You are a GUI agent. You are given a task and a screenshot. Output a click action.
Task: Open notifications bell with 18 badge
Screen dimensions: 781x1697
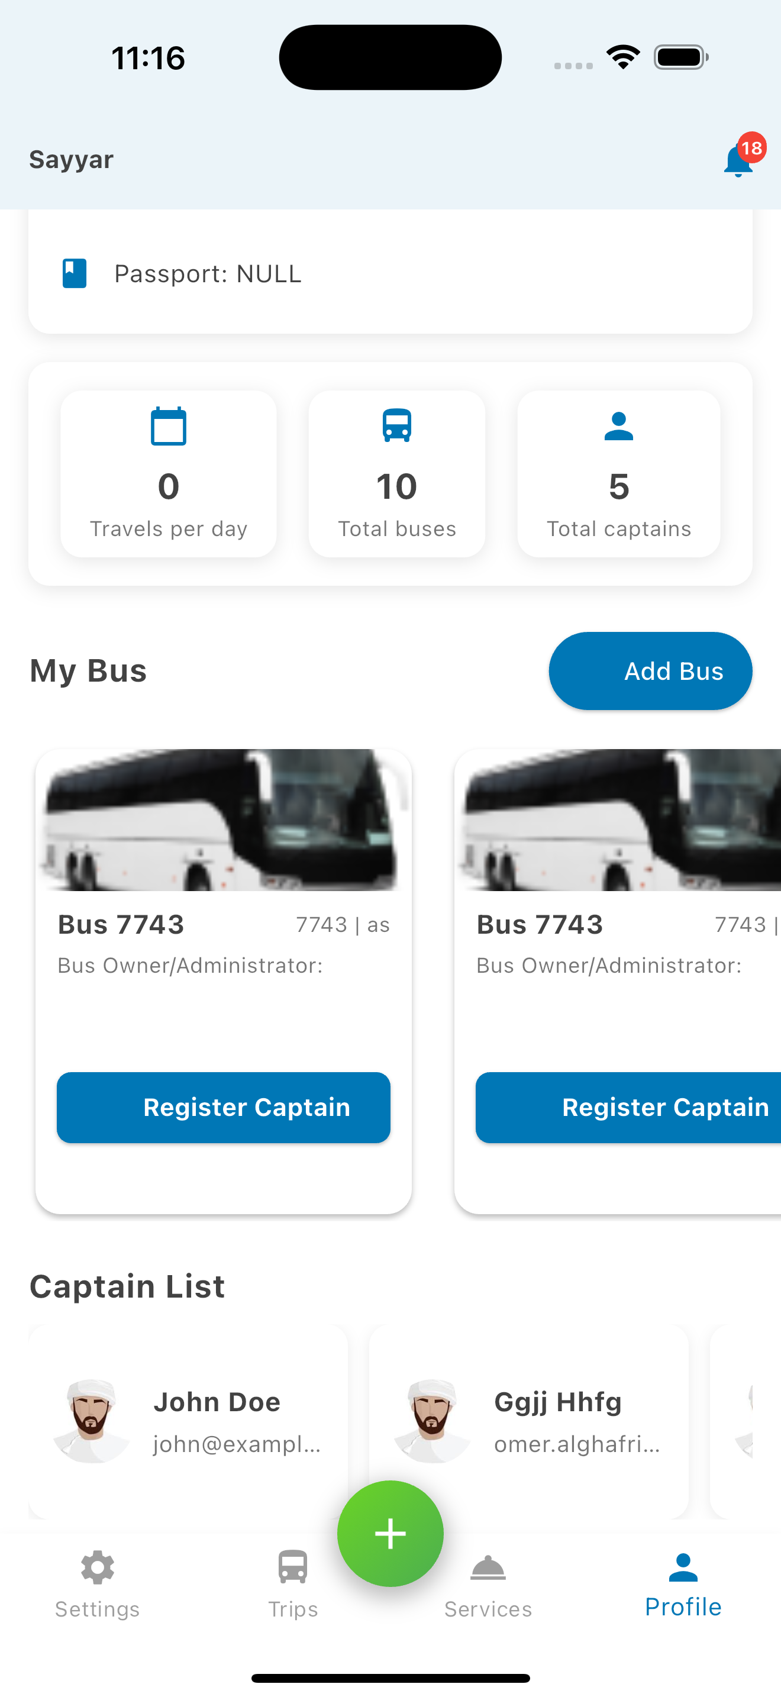739,160
